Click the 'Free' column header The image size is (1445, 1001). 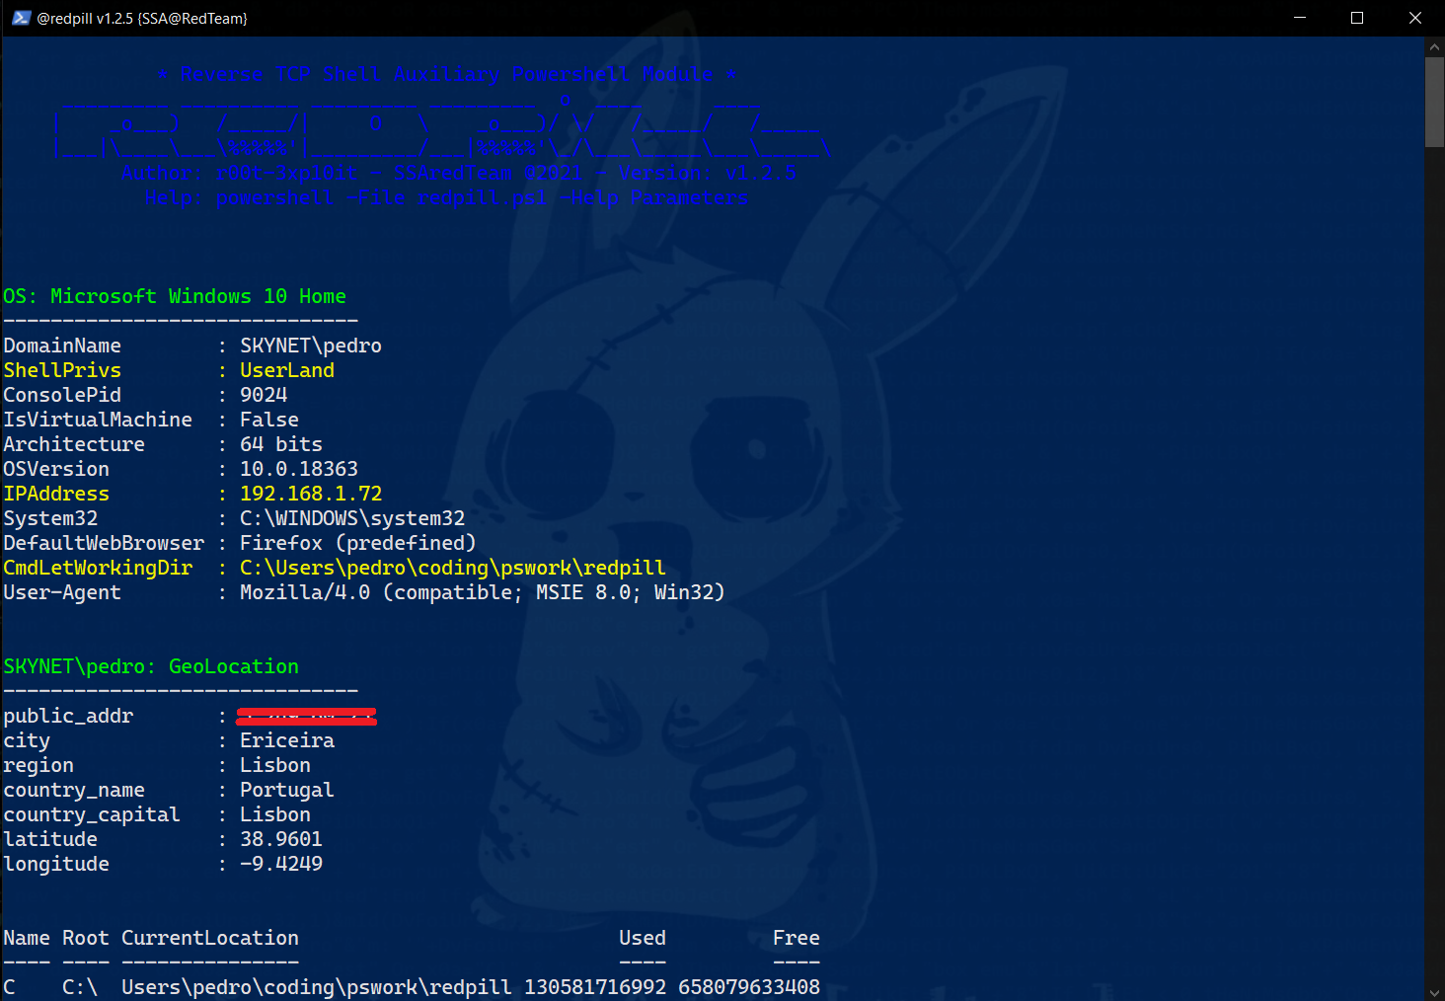click(797, 938)
